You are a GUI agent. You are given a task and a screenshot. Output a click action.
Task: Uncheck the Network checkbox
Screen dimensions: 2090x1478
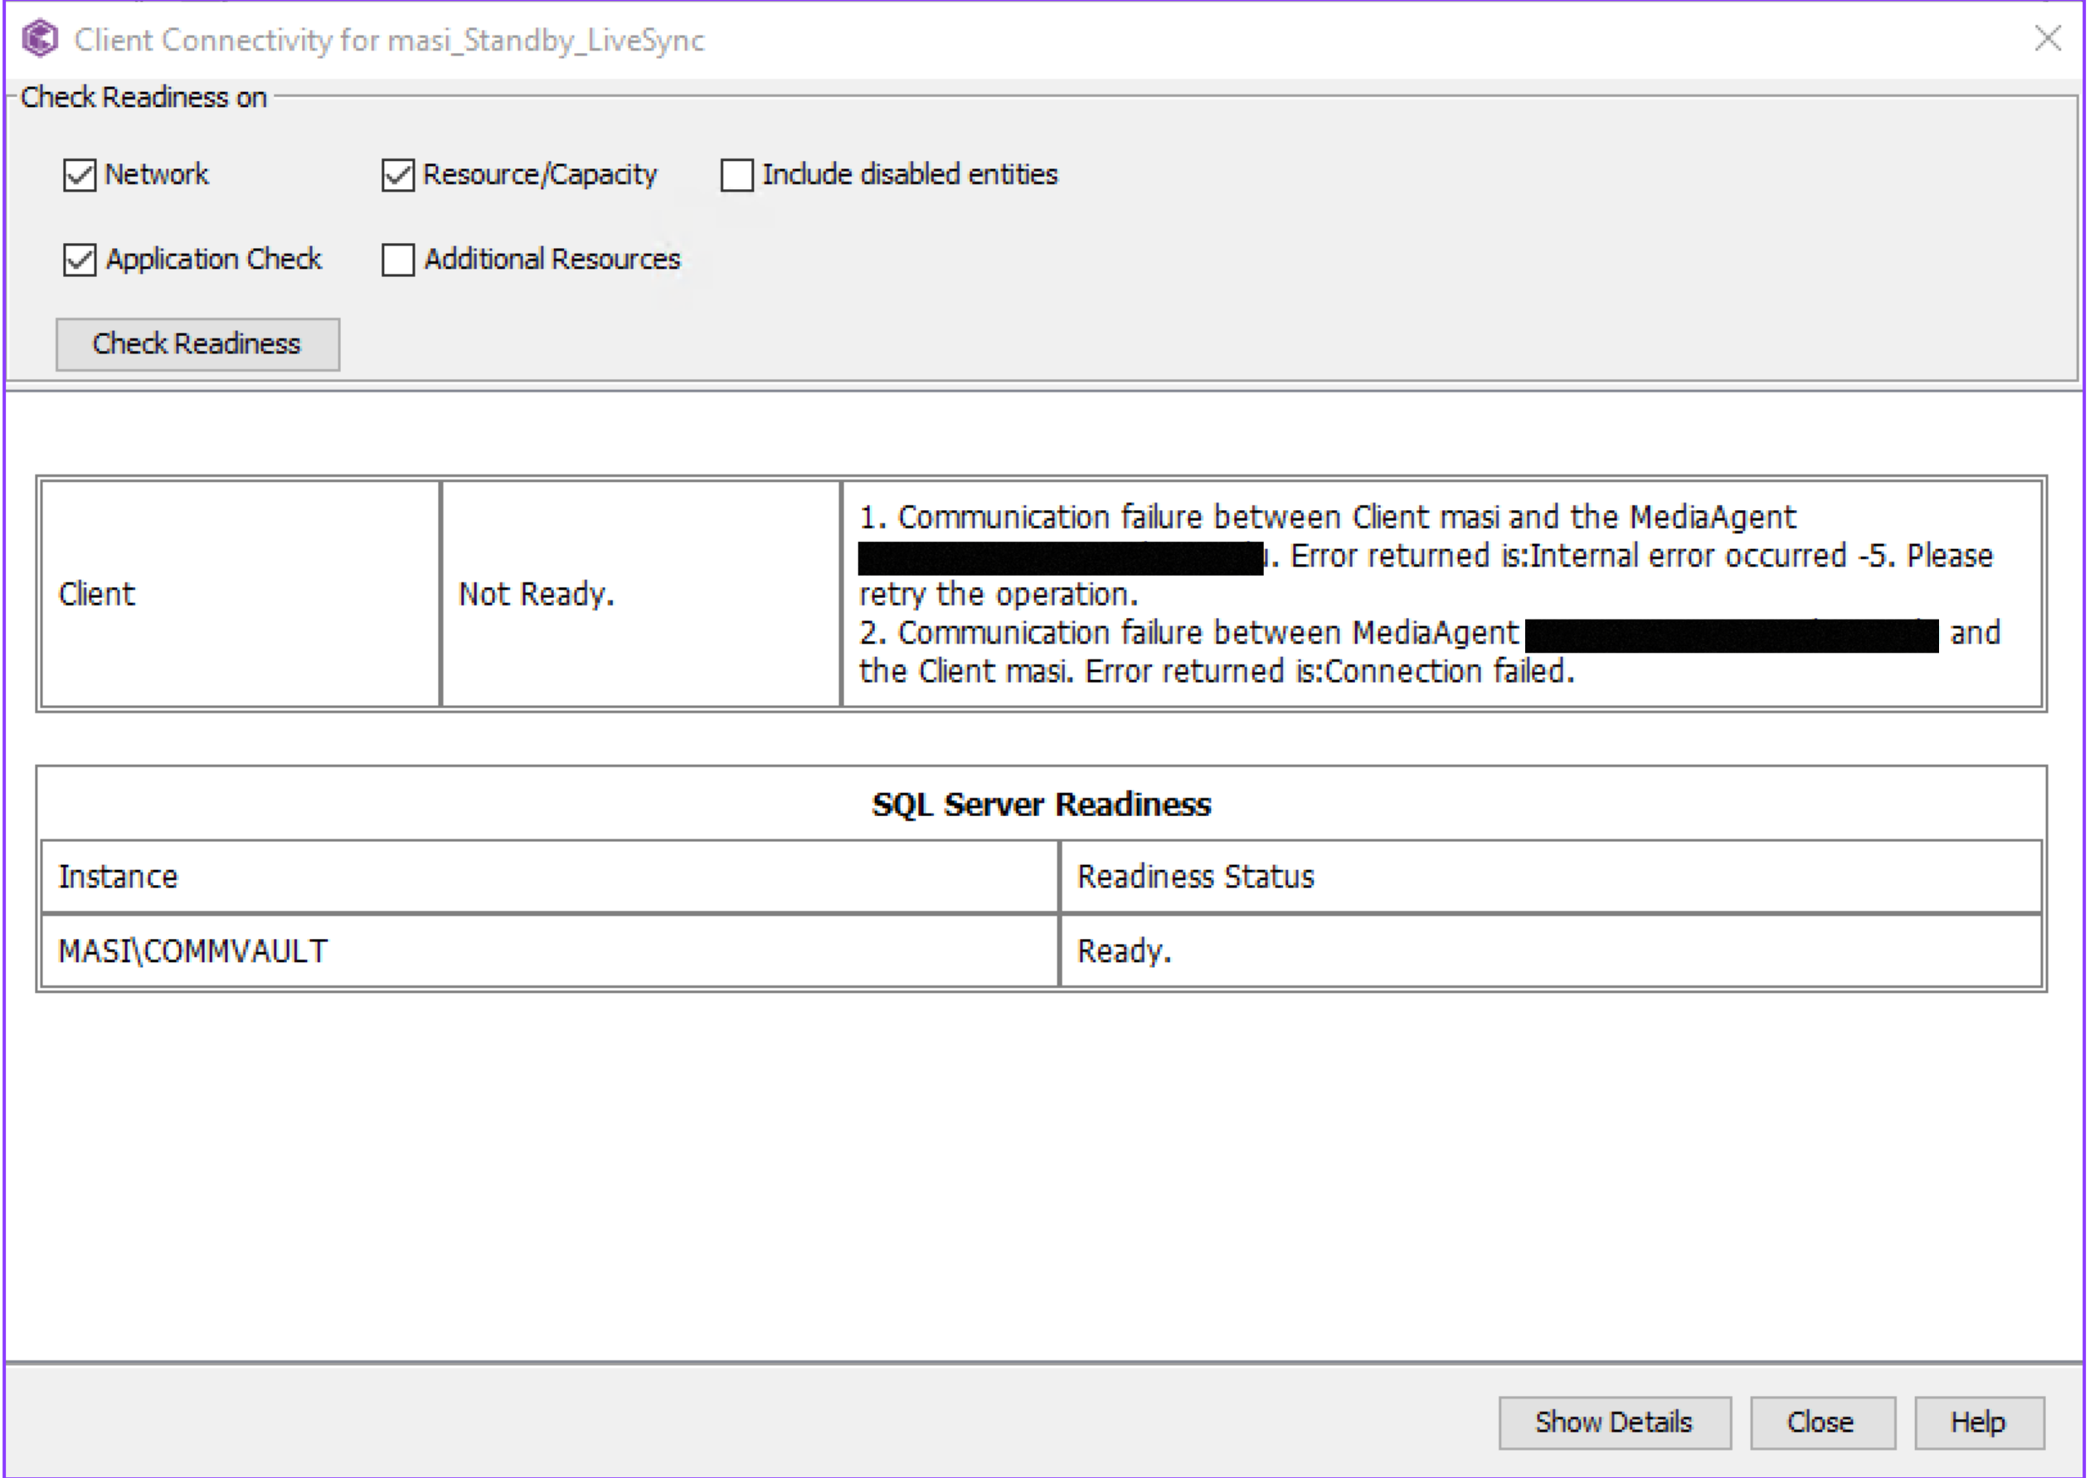click(x=79, y=175)
